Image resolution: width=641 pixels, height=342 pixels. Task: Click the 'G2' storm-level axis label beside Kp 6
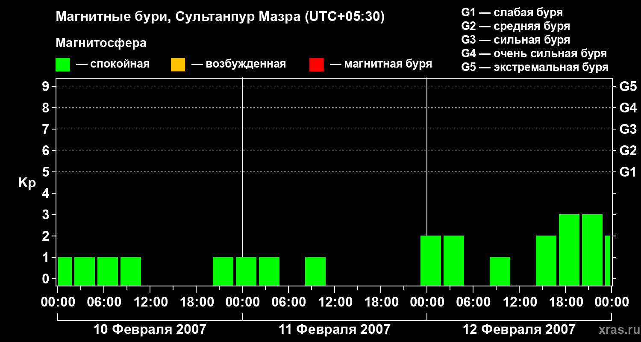[628, 151]
